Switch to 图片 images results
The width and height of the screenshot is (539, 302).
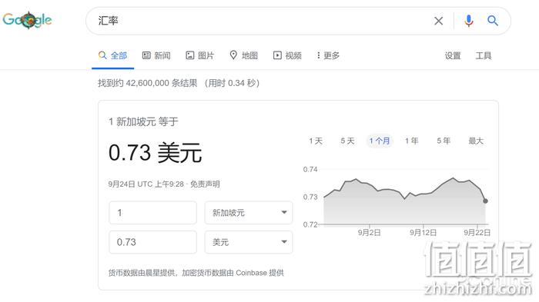(200, 55)
